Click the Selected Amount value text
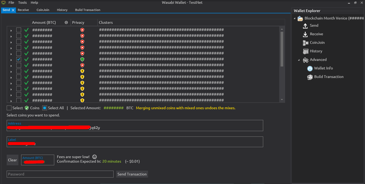Image resolution: width=365 pixels, height=184 pixels. coord(113,108)
